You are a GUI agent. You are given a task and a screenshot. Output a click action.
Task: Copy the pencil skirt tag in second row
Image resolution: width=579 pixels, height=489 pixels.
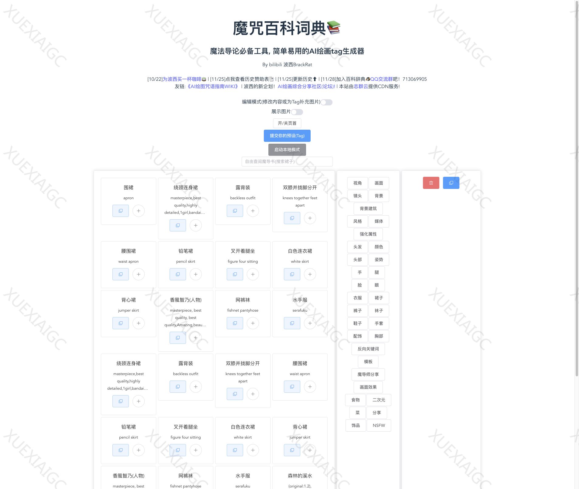coord(177,274)
